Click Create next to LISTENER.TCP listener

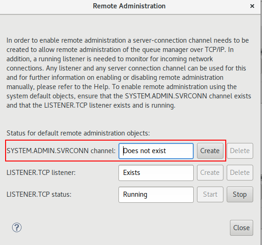point(210,173)
